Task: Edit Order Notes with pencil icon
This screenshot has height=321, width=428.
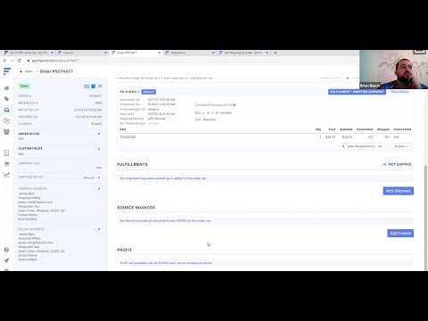Action: (99, 134)
